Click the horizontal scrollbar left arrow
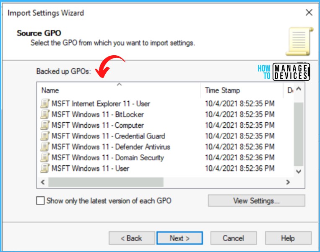 click(43, 182)
